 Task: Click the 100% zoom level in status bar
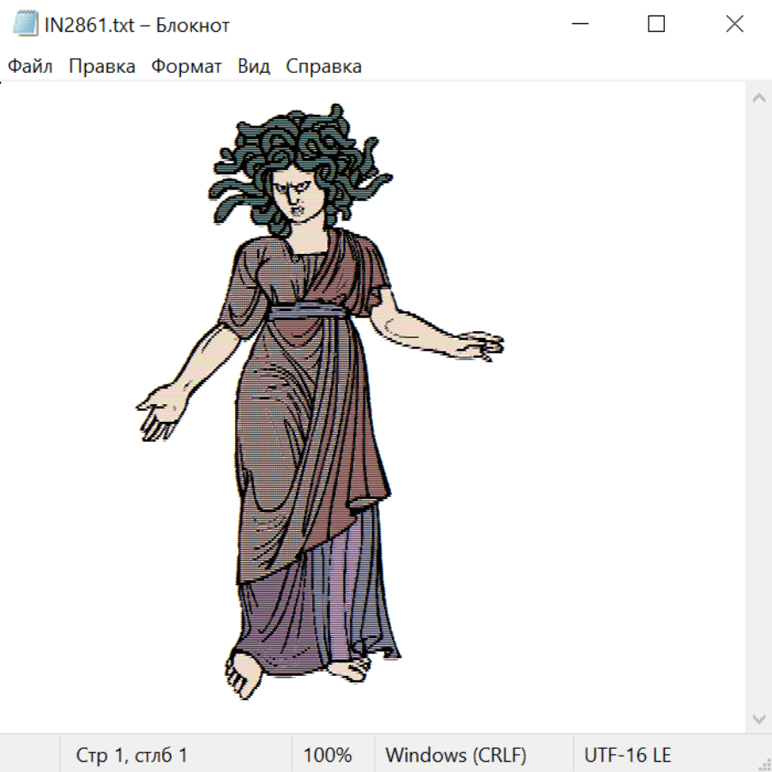click(x=328, y=756)
